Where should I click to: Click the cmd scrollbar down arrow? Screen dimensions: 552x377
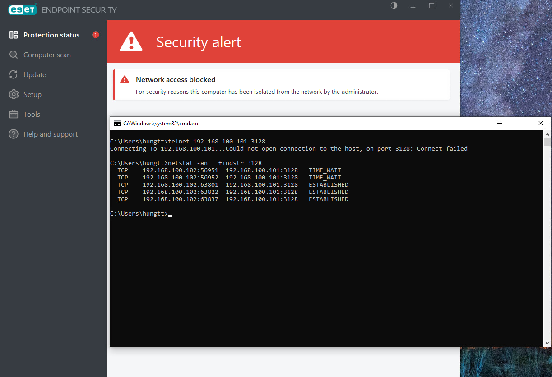pyautogui.click(x=547, y=343)
